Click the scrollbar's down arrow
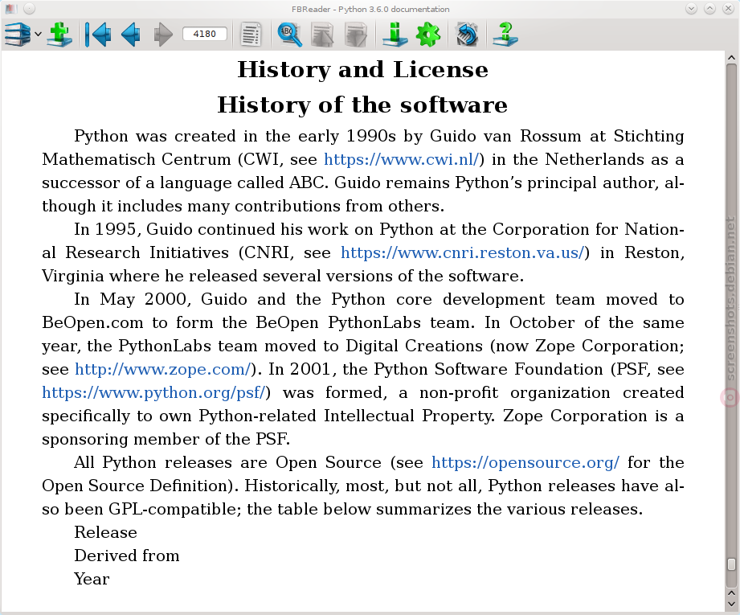This screenshot has width=740, height=615. tap(731, 604)
